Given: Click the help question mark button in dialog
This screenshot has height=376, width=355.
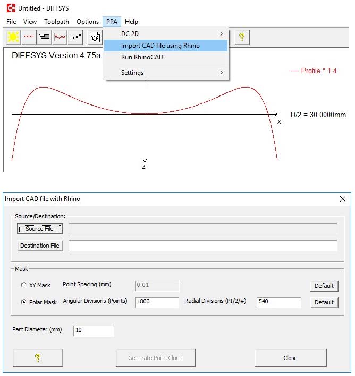Looking at the screenshot, I should point(38,358).
